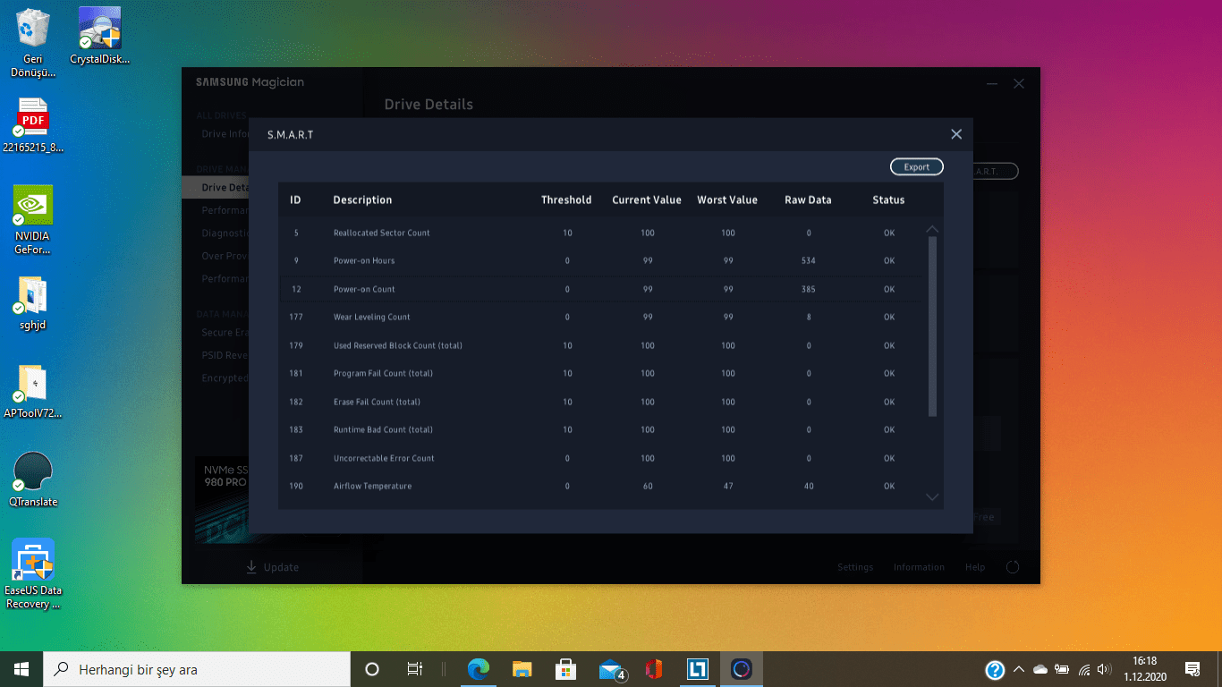Click the blue question mark tray icon
The image size is (1222, 687).
(x=995, y=669)
